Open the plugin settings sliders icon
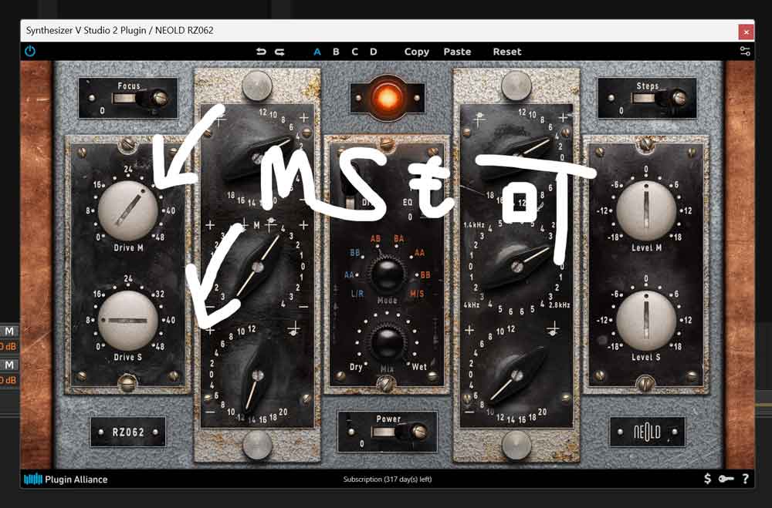The height and width of the screenshot is (508, 772). pyautogui.click(x=744, y=52)
